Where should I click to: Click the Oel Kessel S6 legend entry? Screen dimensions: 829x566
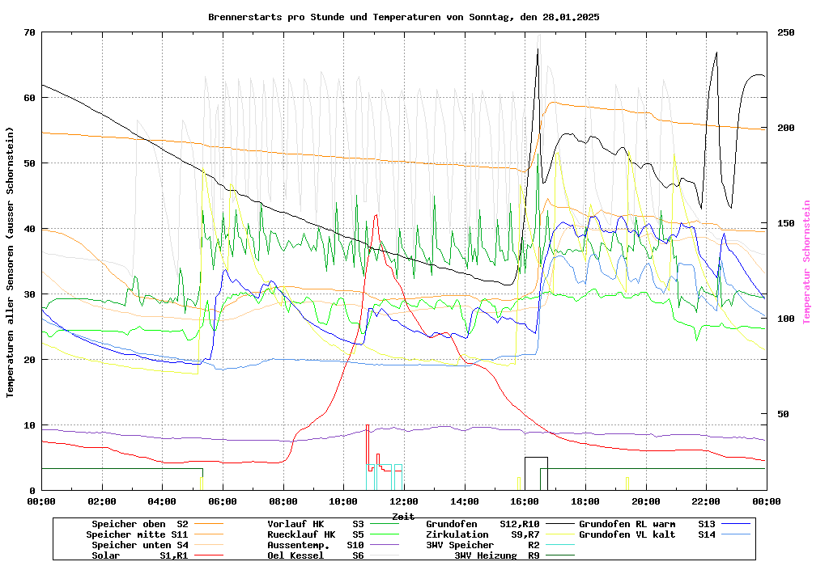(x=316, y=555)
